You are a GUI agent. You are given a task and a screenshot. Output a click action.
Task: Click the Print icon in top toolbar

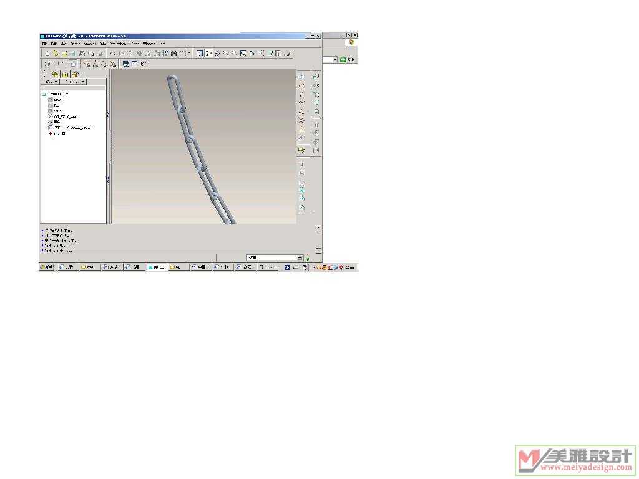[x=82, y=54]
